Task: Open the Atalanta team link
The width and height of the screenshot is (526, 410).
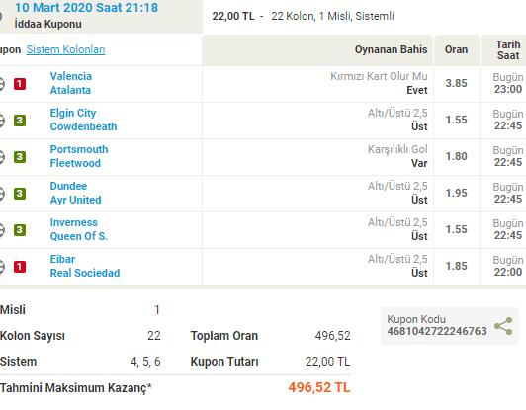Action: click(x=70, y=90)
